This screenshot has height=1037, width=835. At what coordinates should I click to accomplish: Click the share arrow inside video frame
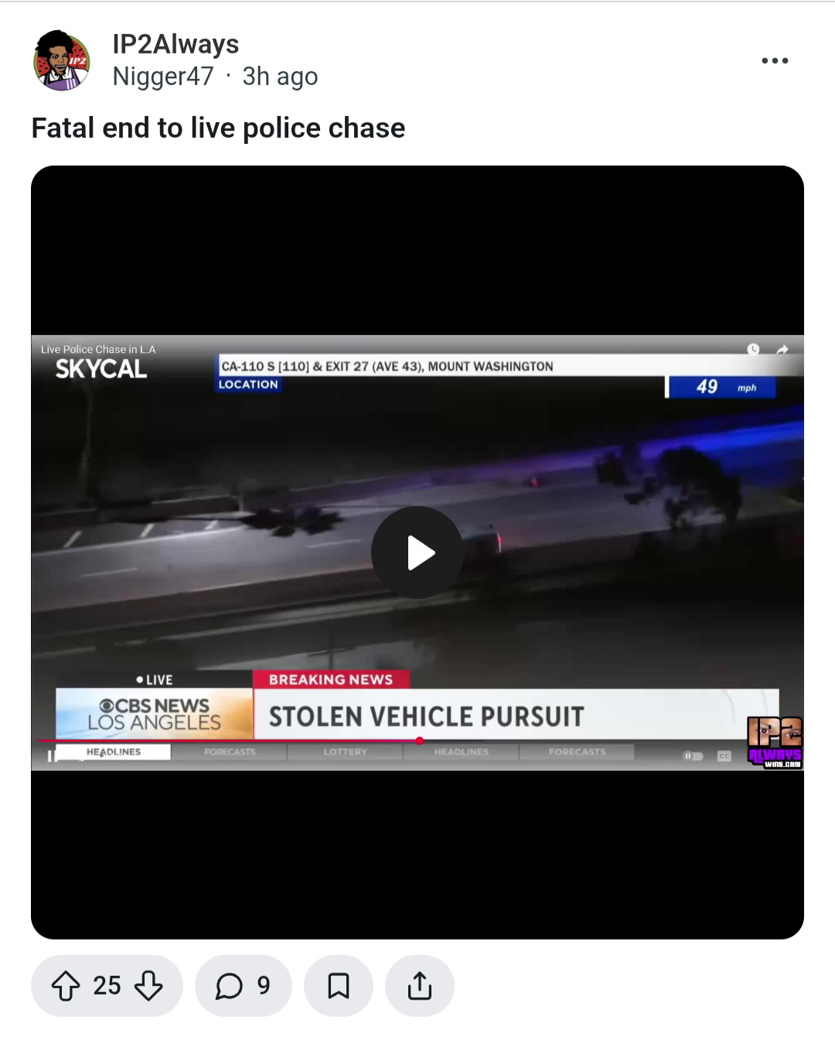pos(782,350)
